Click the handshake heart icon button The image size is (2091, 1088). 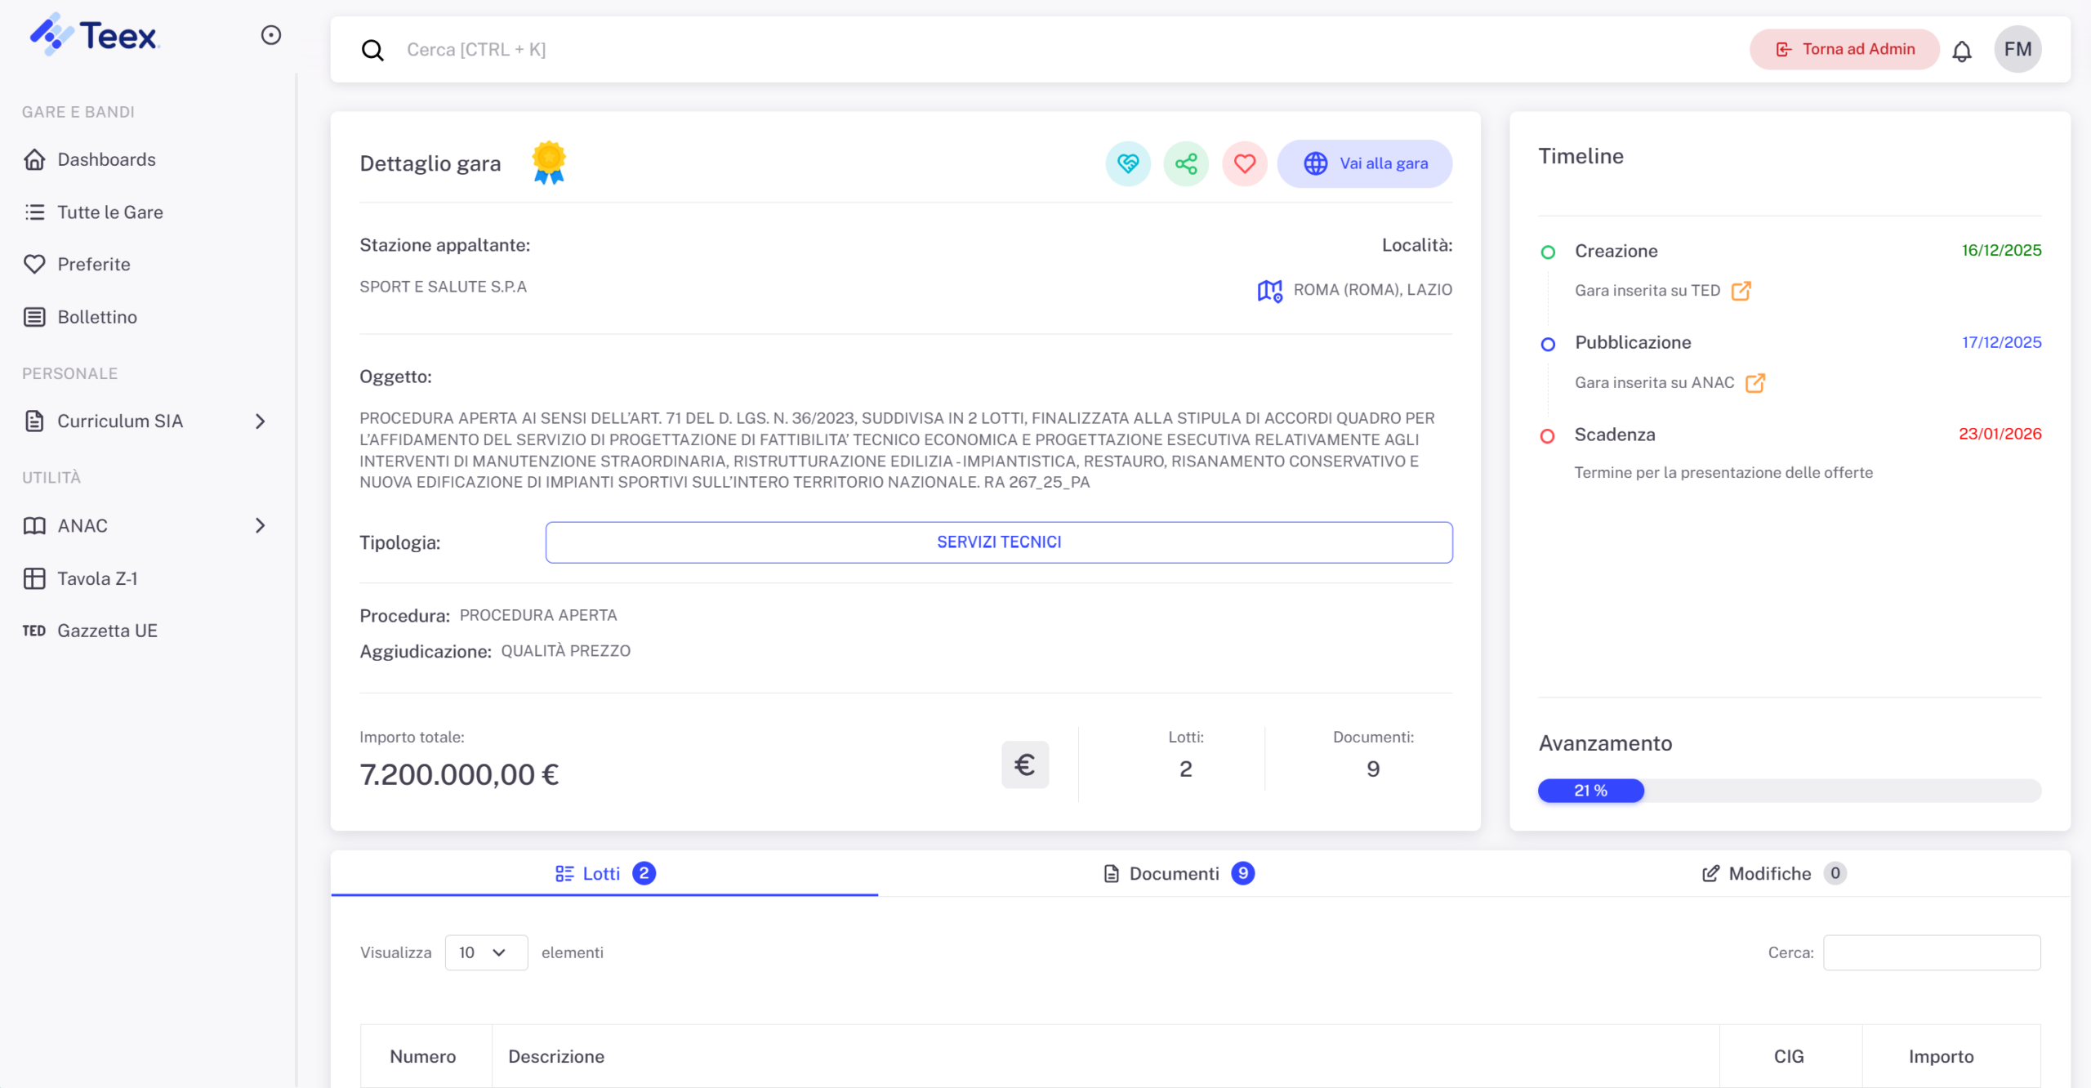1128,163
